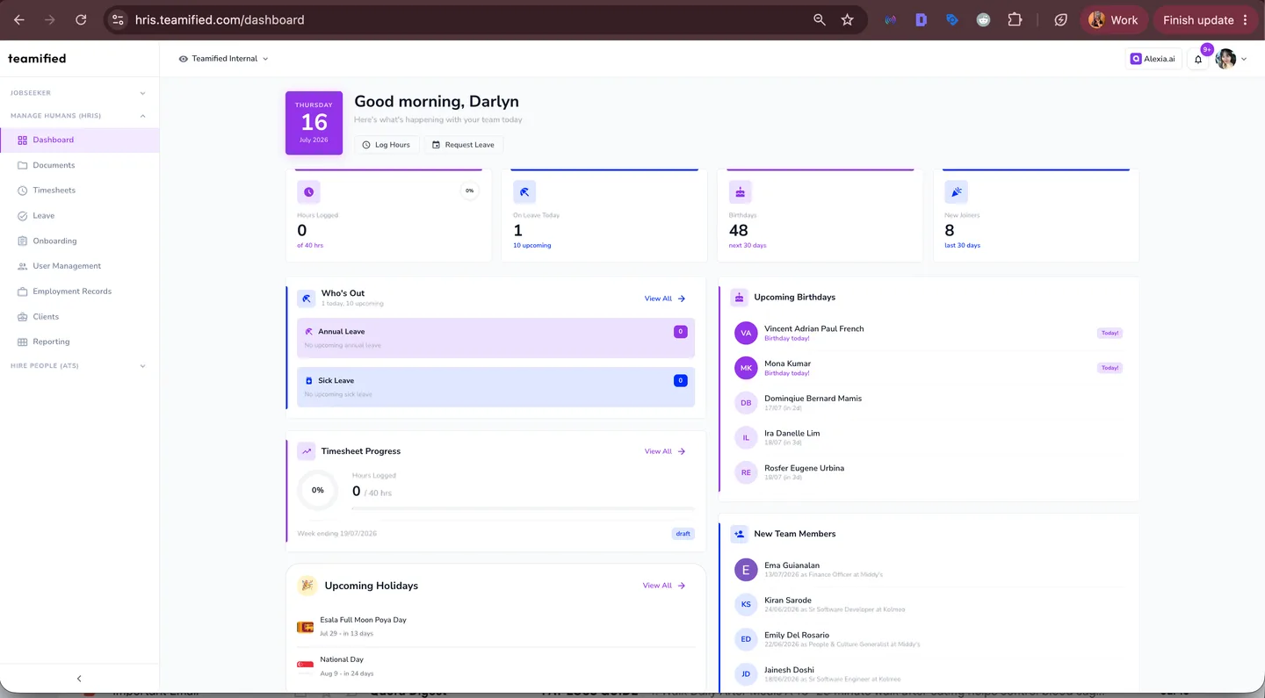Viewport: 1265px width, 698px height.
Task: Reload the current browser page
Action: tap(81, 19)
